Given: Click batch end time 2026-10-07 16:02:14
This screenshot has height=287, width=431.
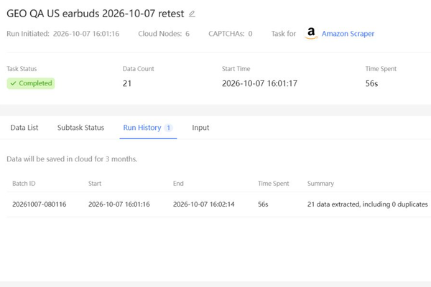Looking at the screenshot, I should (x=204, y=204).
